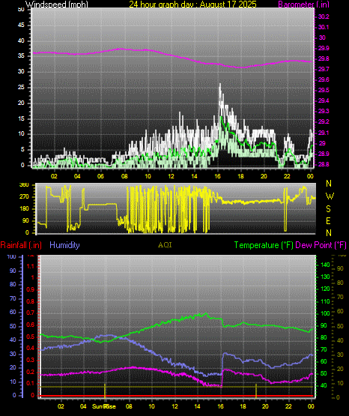Screen dimensions: 349x416
Task: Click the 360 wind direction axis value
Action: [x=24, y=185]
